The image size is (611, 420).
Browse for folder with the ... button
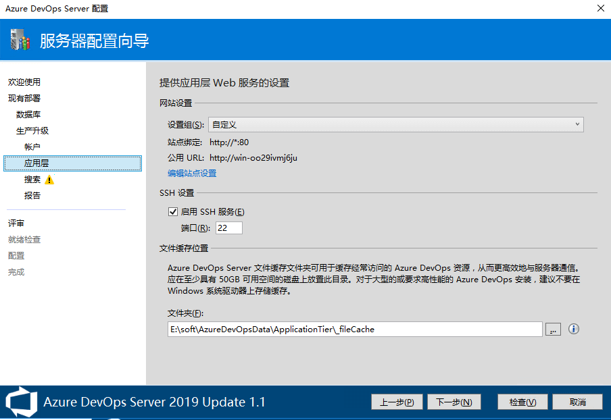(553, 330)
